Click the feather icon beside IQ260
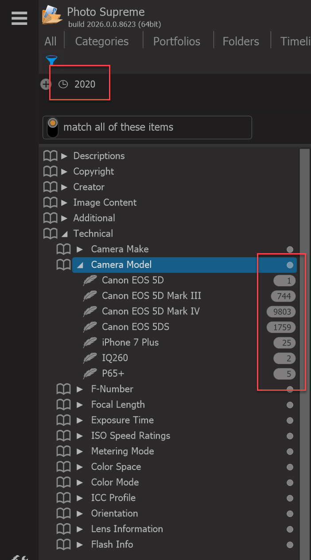The image size is (311, 560). click(90, 358)
